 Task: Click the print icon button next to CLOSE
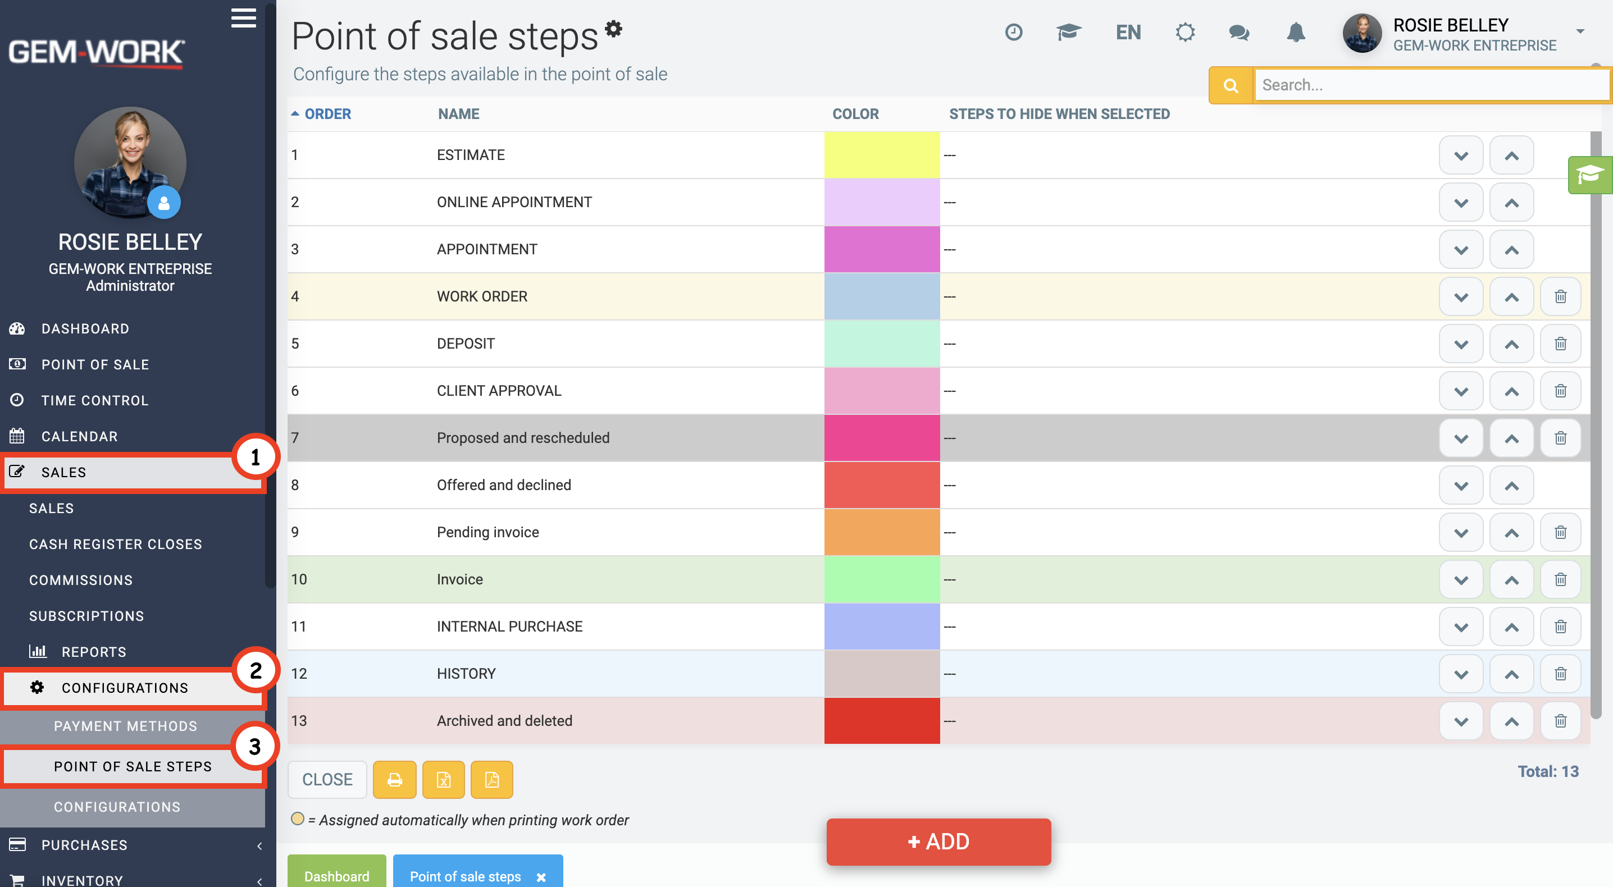tap(394, 779)
